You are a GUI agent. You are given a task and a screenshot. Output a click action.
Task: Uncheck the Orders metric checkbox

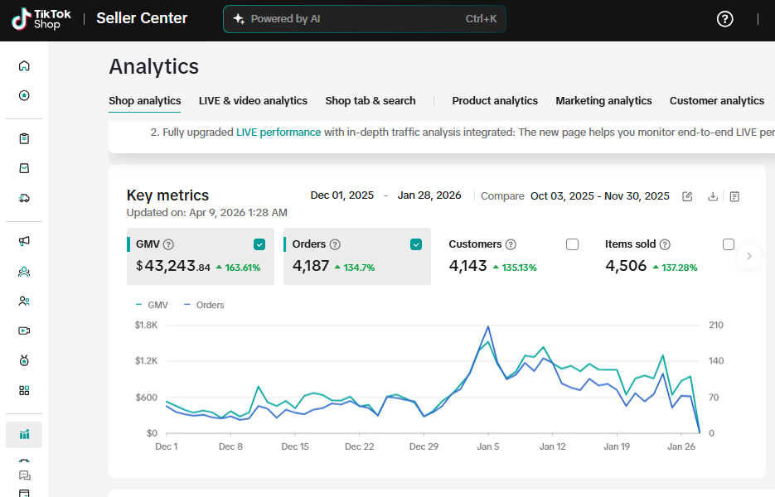(x=416, y=244)
